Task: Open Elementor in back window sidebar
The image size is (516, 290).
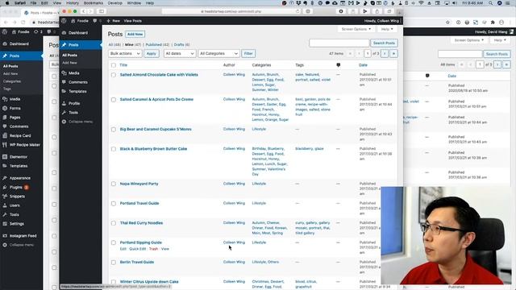Action: coord(18,157)
